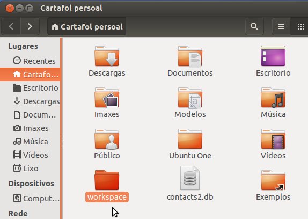308x219 pixels.
Task: Select Cartafo... home entry in sidebar
Action: tap(30, 75)
